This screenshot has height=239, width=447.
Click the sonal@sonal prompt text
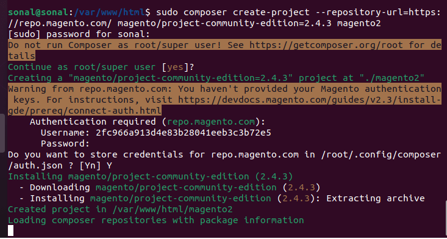(38, 13)
